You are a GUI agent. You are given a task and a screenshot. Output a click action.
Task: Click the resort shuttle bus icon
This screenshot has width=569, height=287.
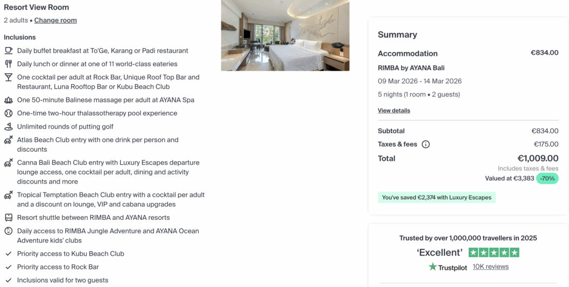pyautogui.click(x=8, y=217)
